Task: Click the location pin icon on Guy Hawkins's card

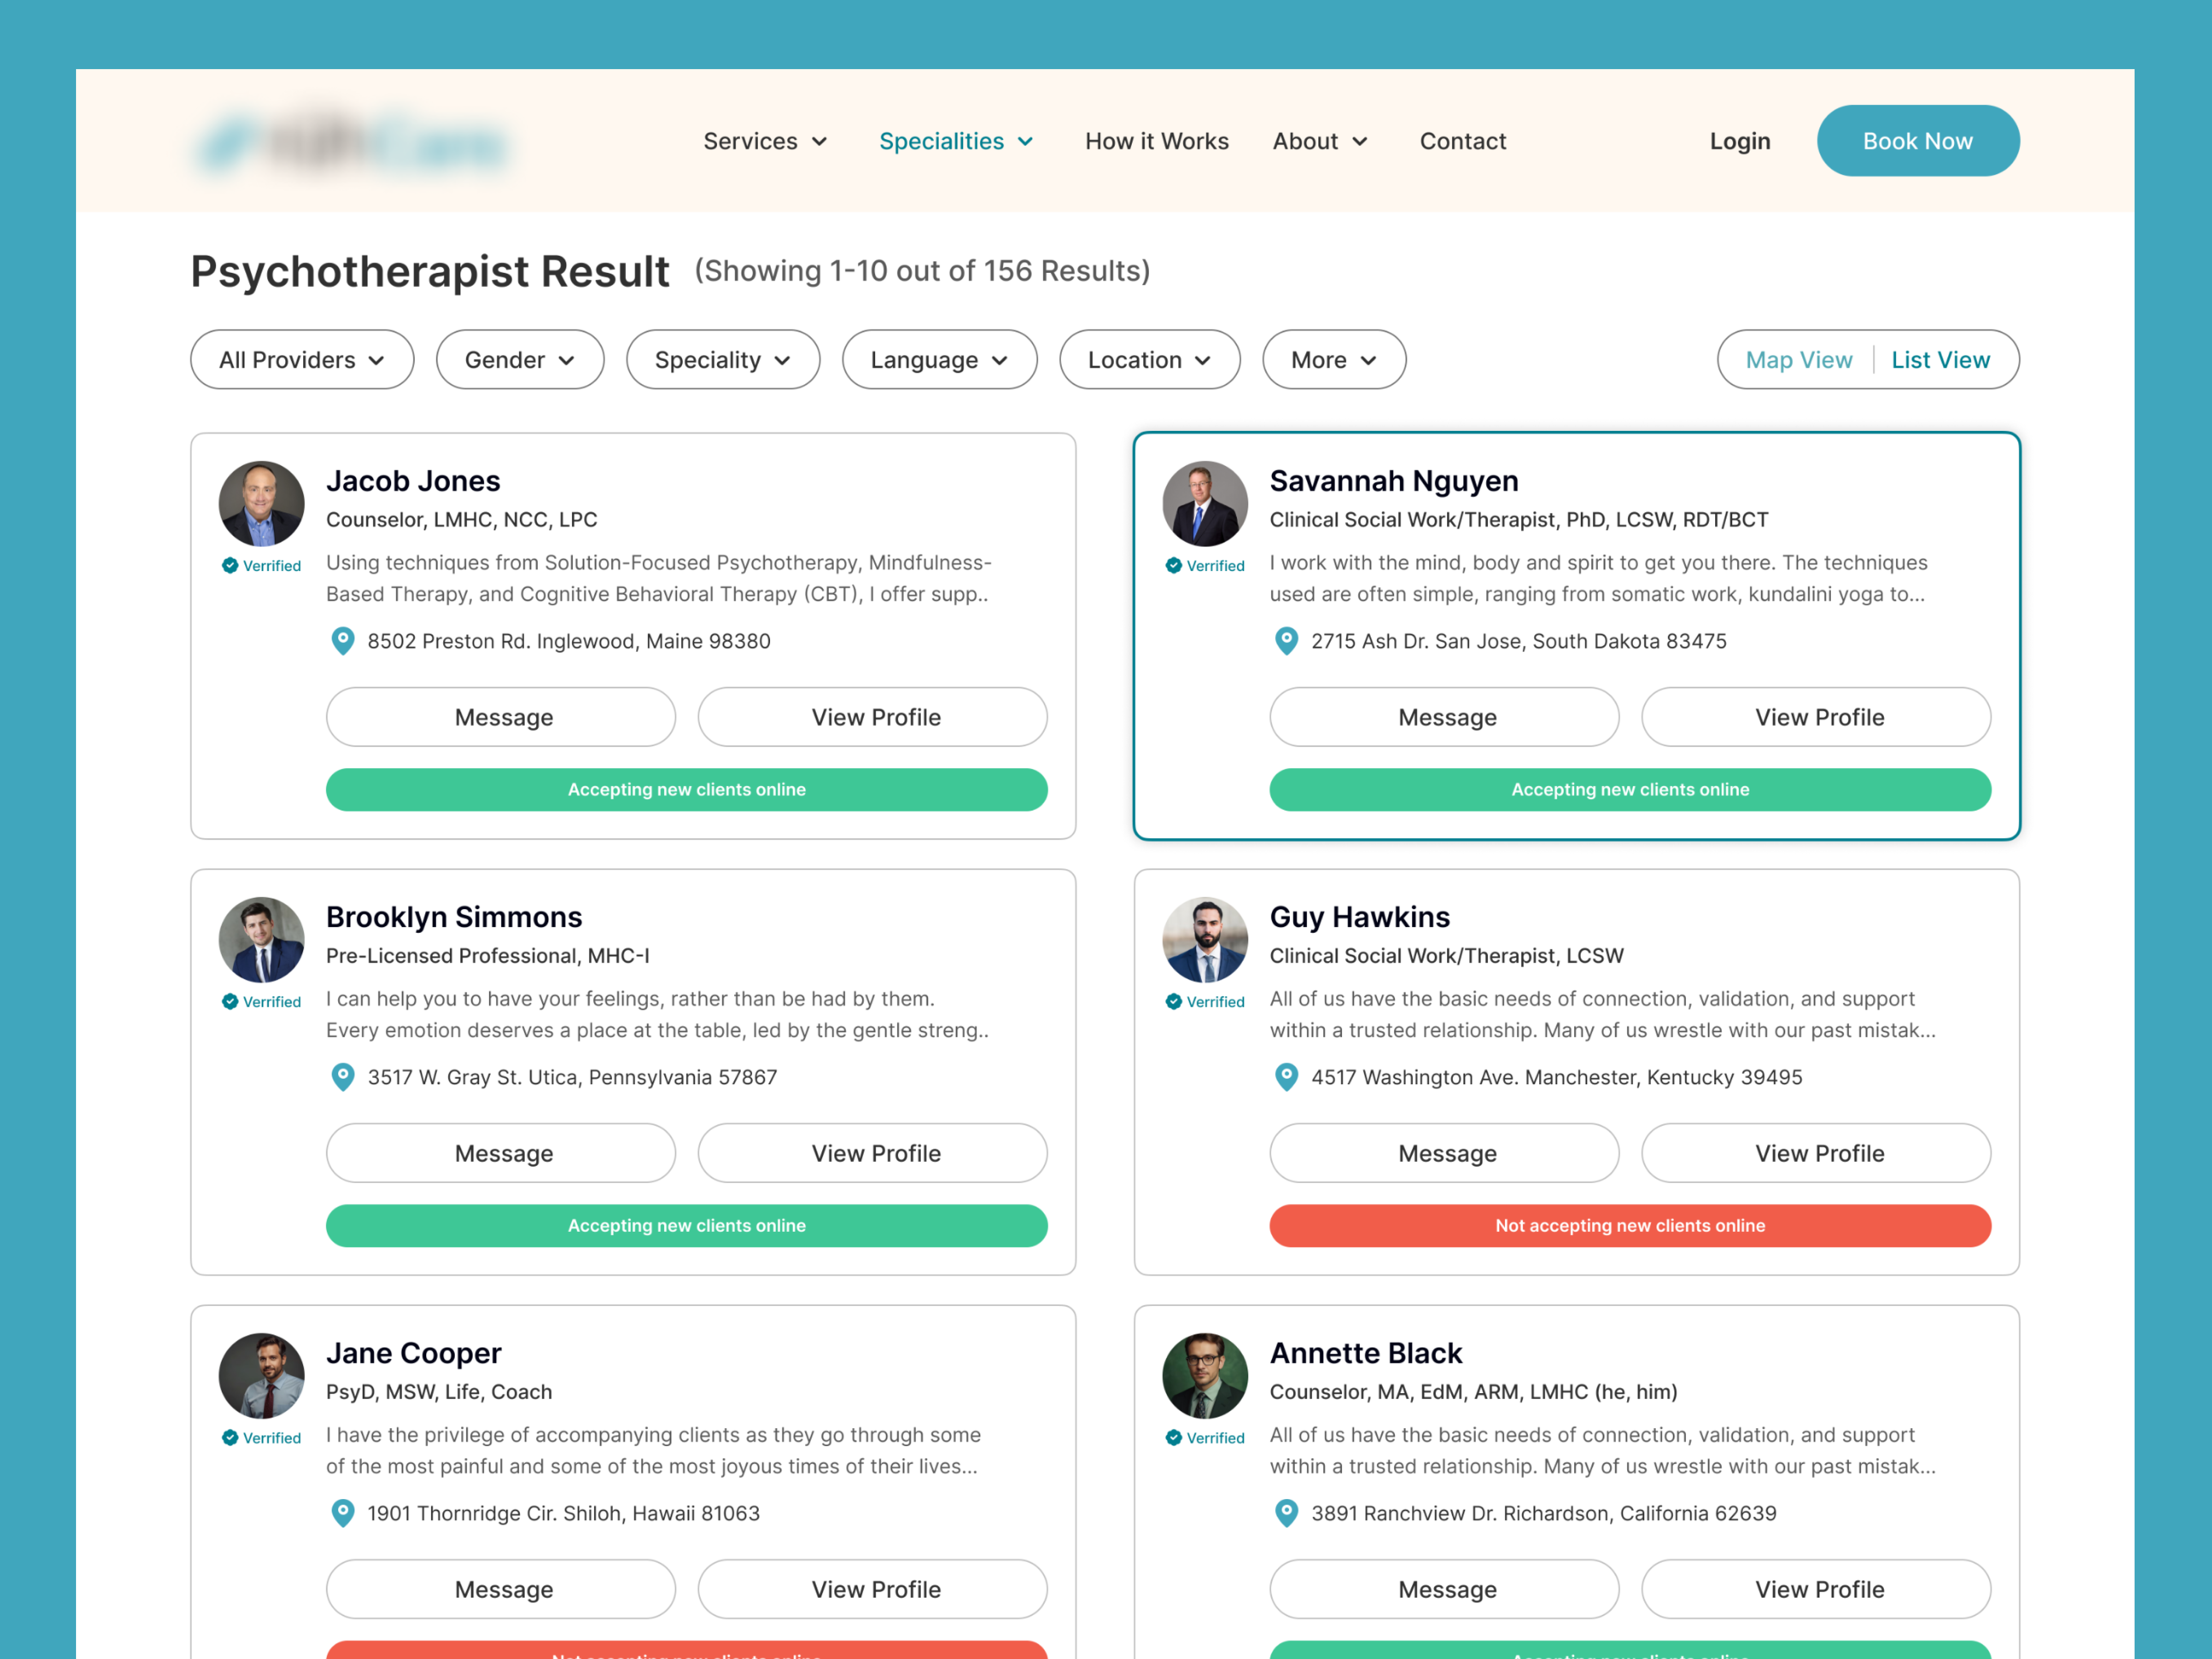Action: click(x=1286, y=1077)
